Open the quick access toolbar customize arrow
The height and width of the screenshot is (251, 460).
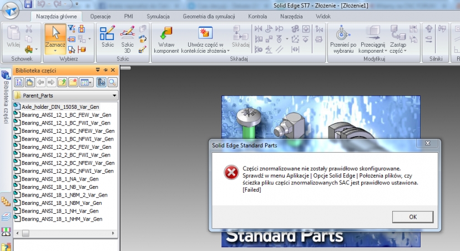point(77,4)
